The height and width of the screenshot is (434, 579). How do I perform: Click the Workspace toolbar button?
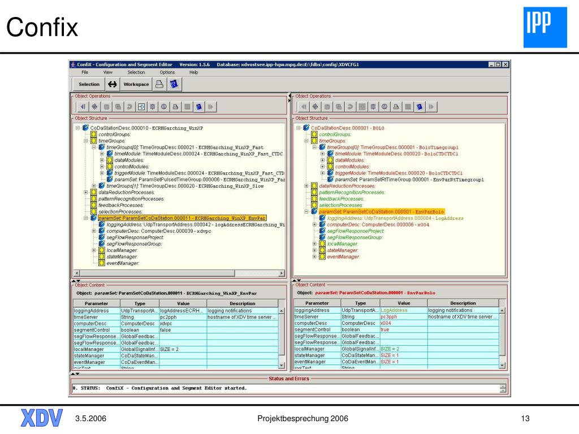[136, 84]
